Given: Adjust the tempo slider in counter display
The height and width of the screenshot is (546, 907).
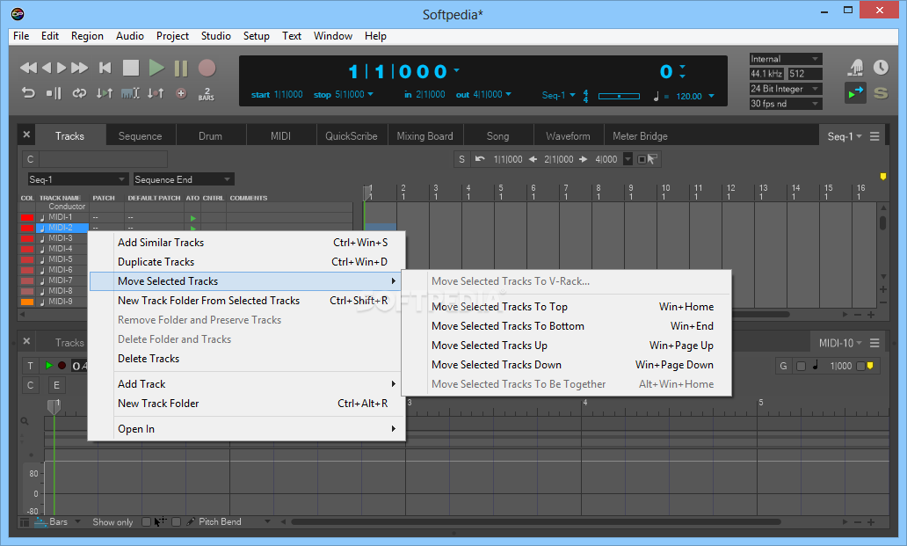Looking at the screenshot, I should coord(619,96).
